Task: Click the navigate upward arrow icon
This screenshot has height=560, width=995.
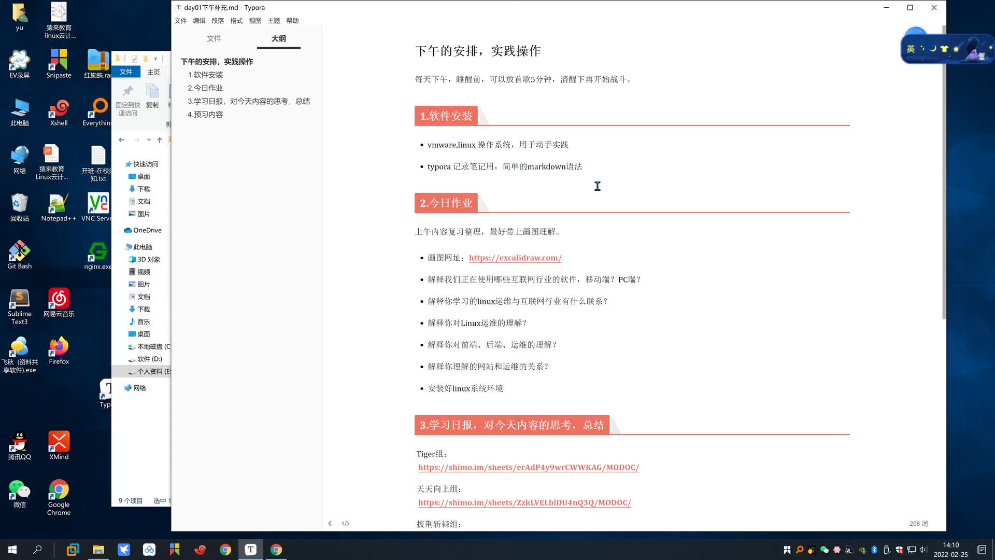Action: click(x=160, y=140)
